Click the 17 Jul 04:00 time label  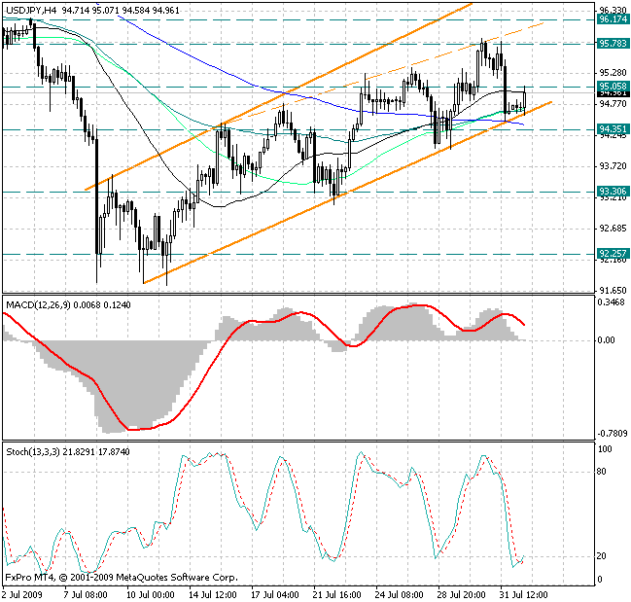point(275,595)
